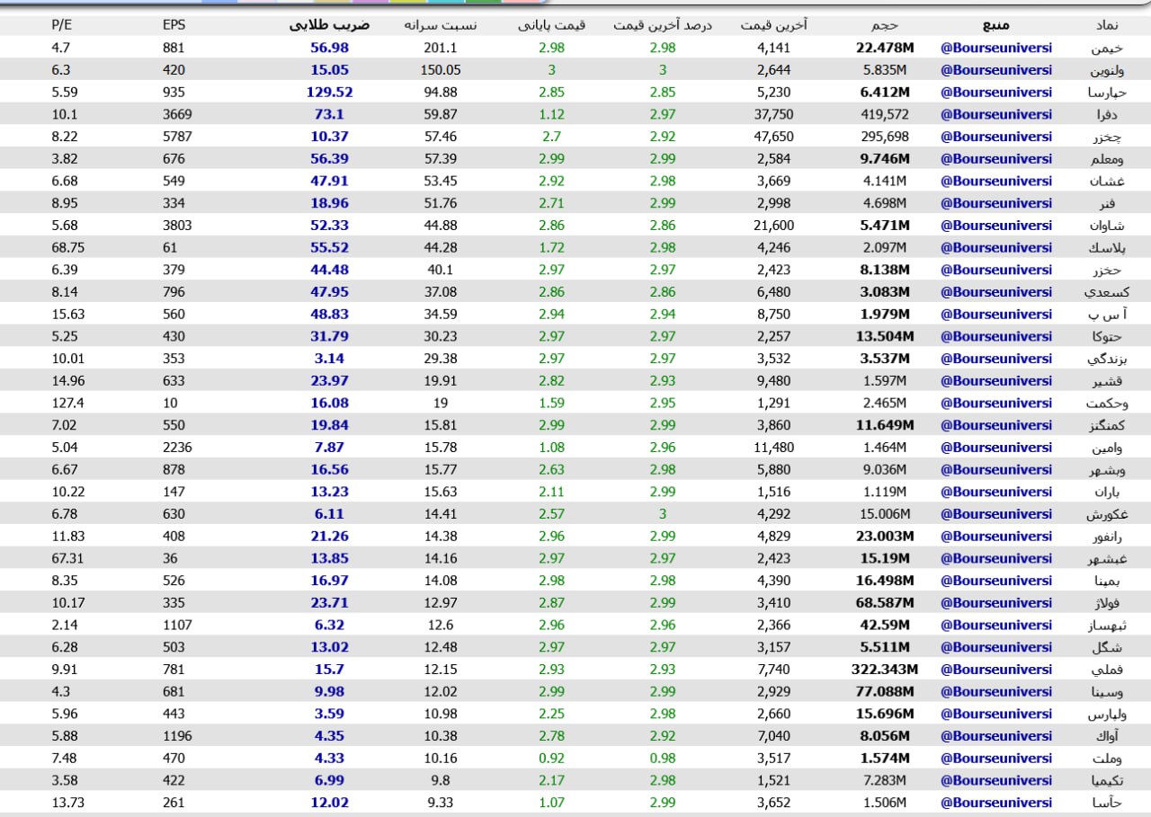Viewport: 1151px width, 817px height.
Task: Sort by the EPS column header
Action: coord(174,25)
